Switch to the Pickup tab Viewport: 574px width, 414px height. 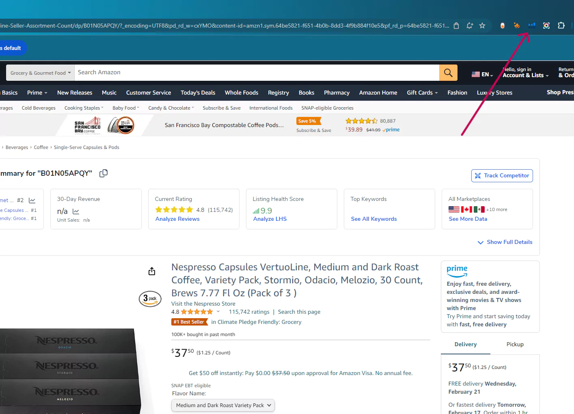pyautogui.click(x=515, y=344)
